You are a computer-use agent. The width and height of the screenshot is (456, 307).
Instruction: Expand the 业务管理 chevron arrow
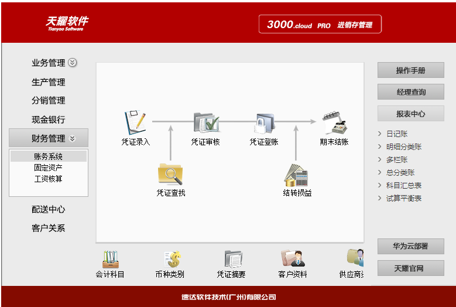tap(73, 63)
